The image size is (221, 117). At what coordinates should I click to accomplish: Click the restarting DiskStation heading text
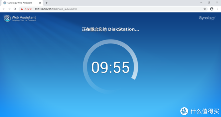point(110,29)
